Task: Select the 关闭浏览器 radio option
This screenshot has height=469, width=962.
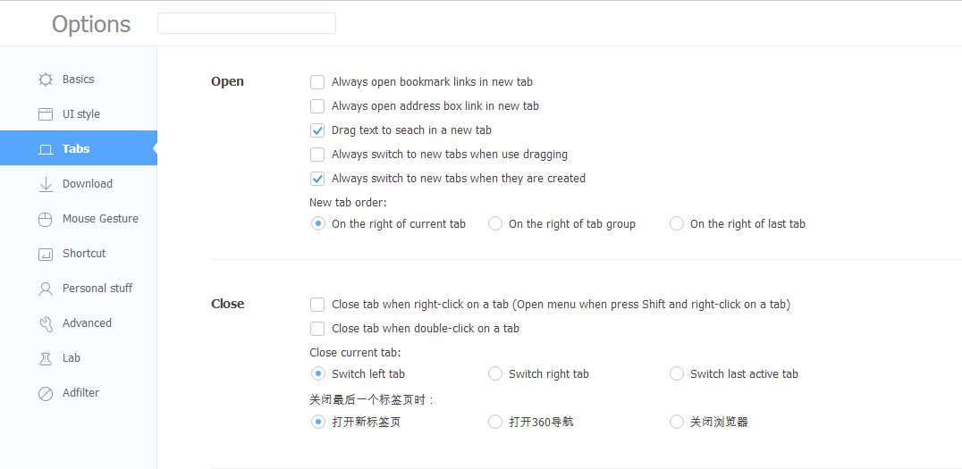Action: [x=677, y=422]
